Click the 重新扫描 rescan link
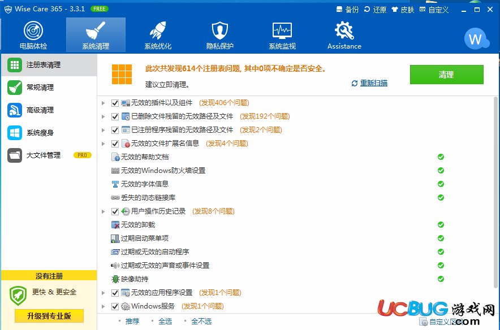 coord(374,84)
